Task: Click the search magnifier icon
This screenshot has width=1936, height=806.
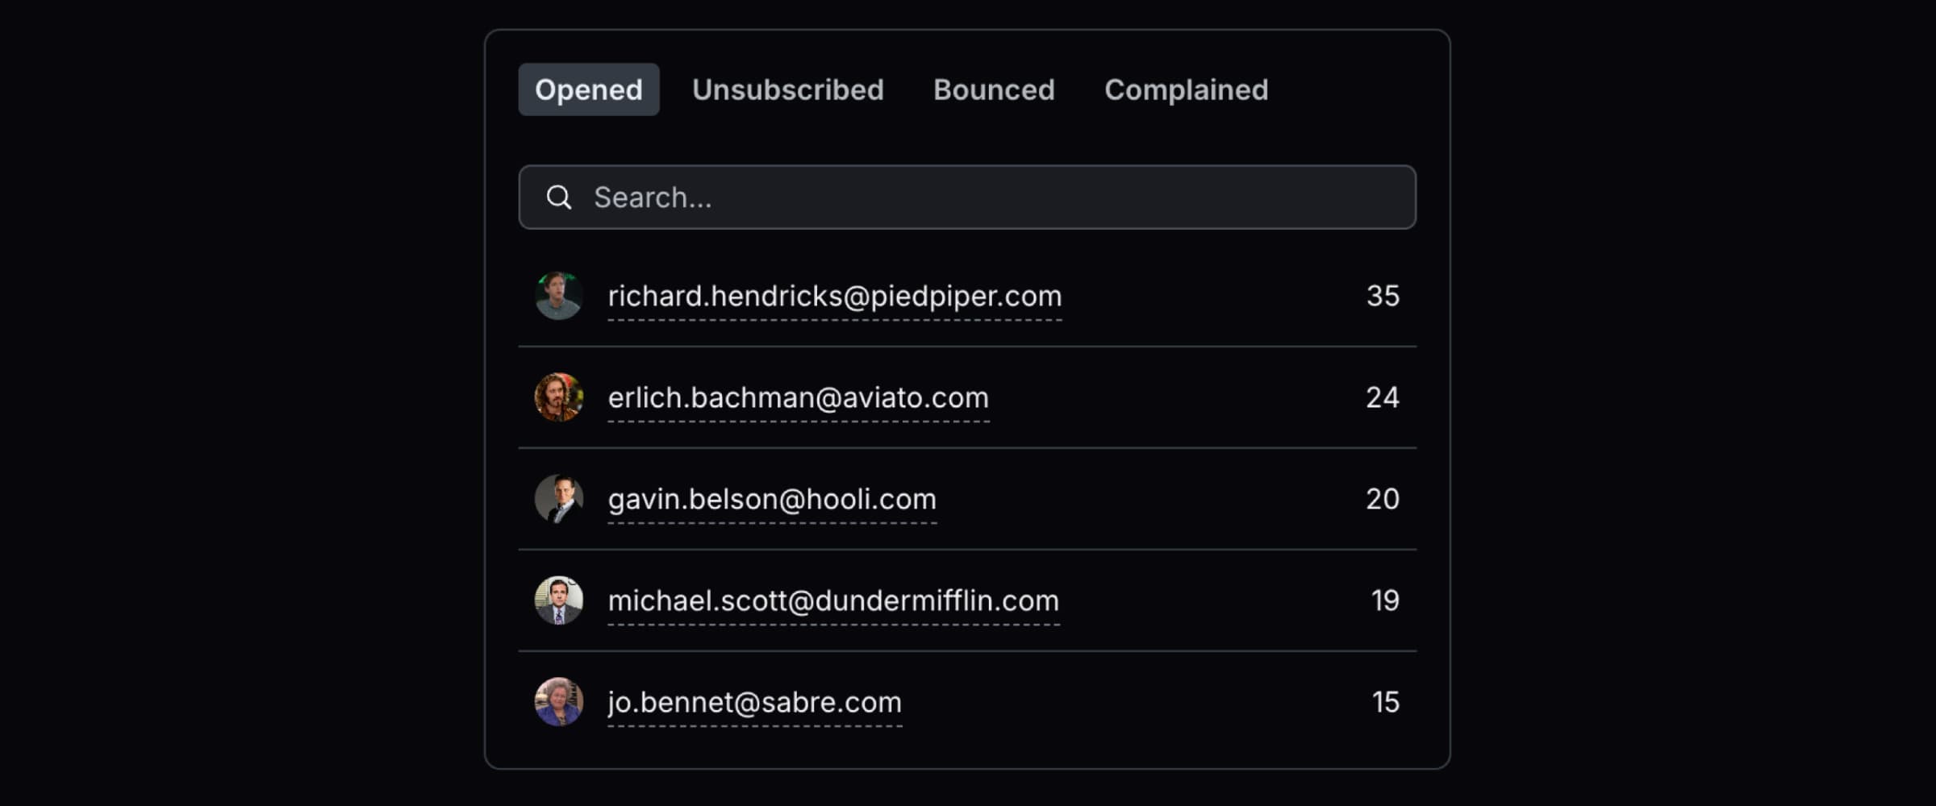Action: [x=560, y=197]
